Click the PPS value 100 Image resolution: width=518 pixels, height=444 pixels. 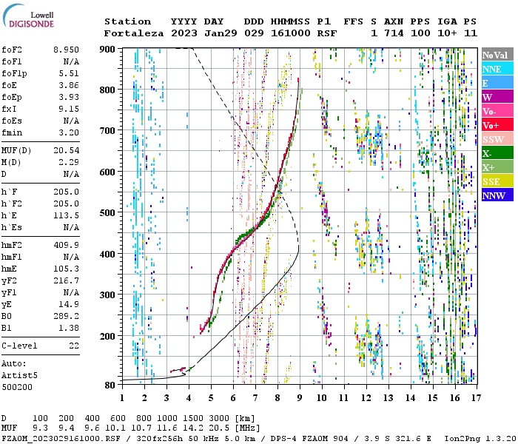tap(420, 33)
